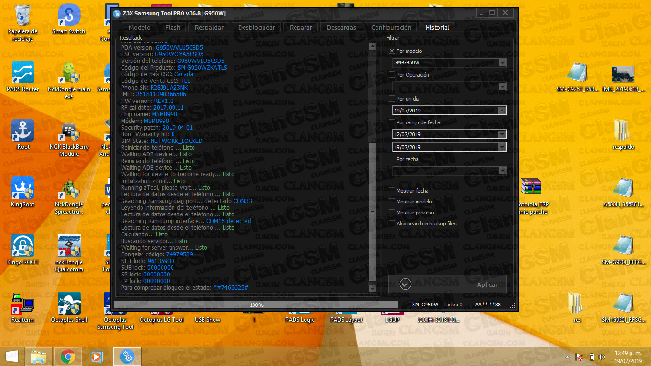Select the SM-G925T_R58 text file icon
This screenshot has height=366, width=651.
coord(577,77)
